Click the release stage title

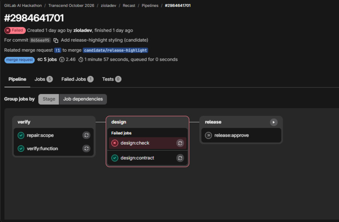(x=213, y=122)
